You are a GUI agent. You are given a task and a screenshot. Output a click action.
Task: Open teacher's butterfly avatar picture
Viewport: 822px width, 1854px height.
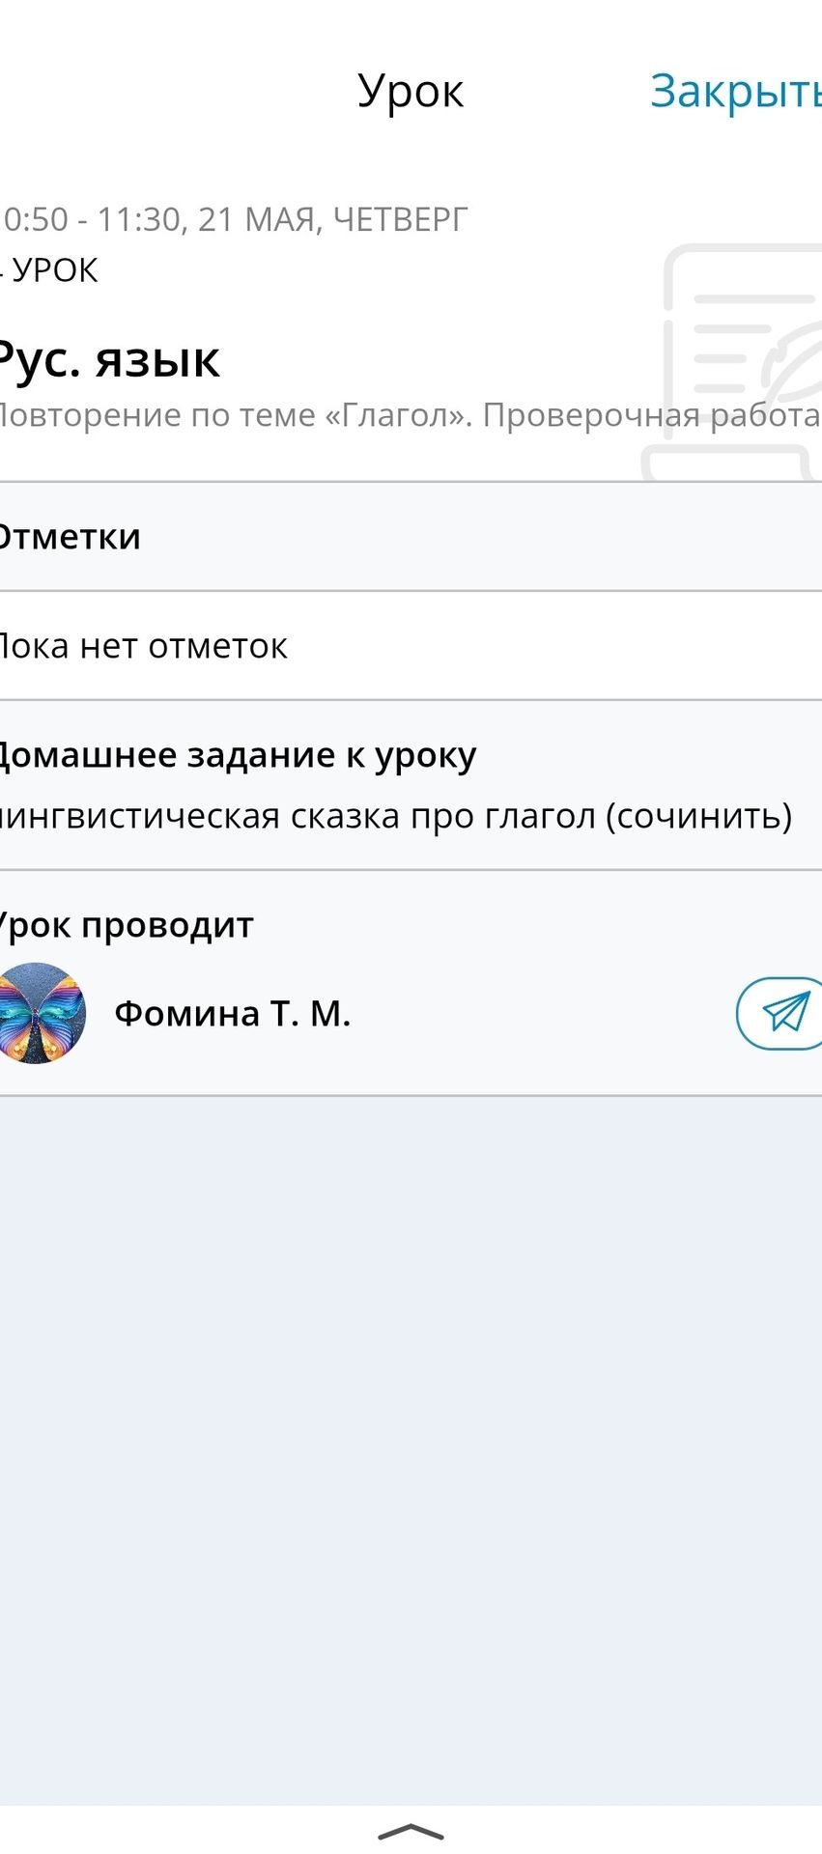tap(39, 1013)
